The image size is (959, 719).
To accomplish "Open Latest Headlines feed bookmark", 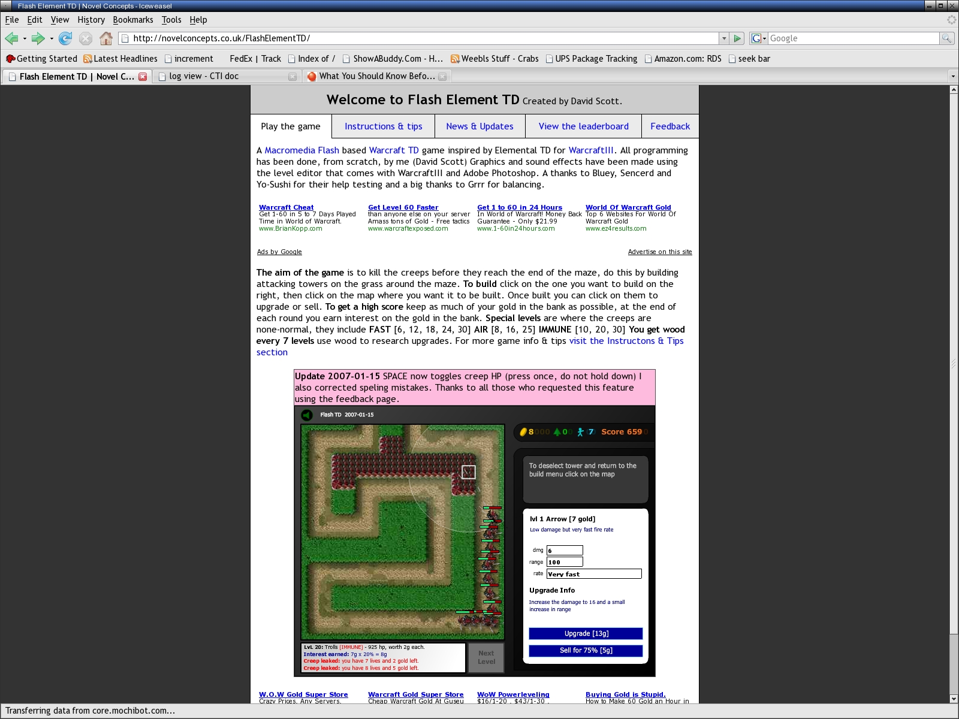I will pos(120,59).
